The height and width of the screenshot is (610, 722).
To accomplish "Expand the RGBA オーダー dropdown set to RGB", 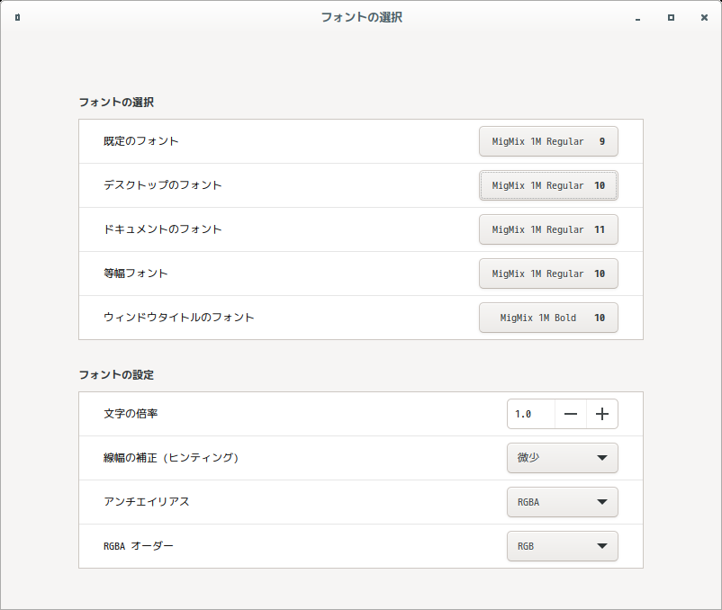I will pos(563,546).
